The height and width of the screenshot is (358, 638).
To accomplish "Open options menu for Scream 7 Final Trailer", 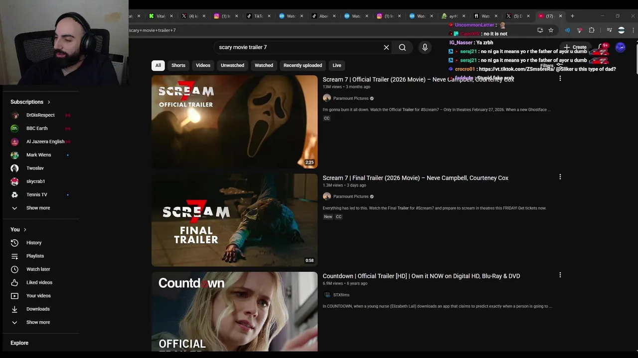I will (x=560, y=177).
